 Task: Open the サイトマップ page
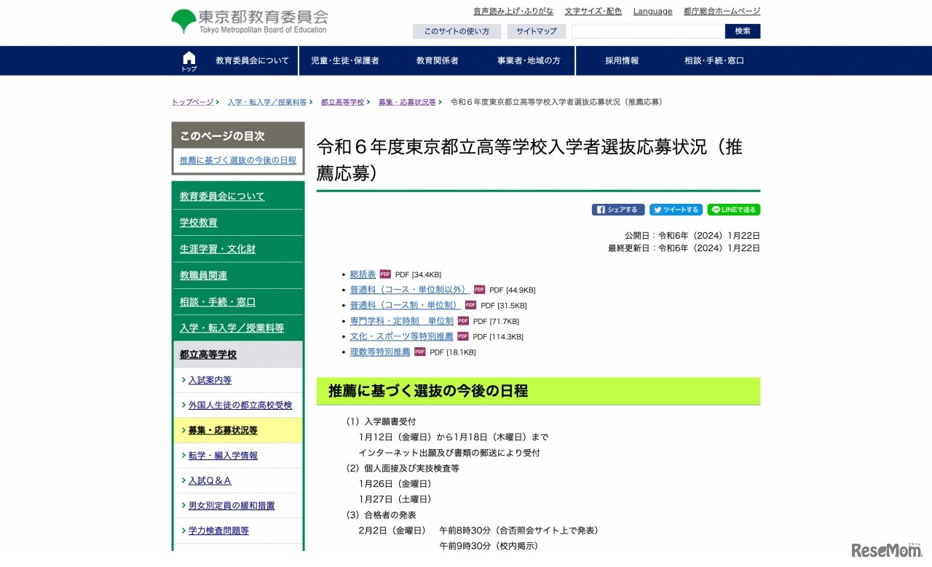point(537,31)
